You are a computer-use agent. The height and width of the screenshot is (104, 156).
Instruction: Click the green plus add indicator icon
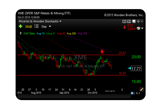click(x=21, y=27)
